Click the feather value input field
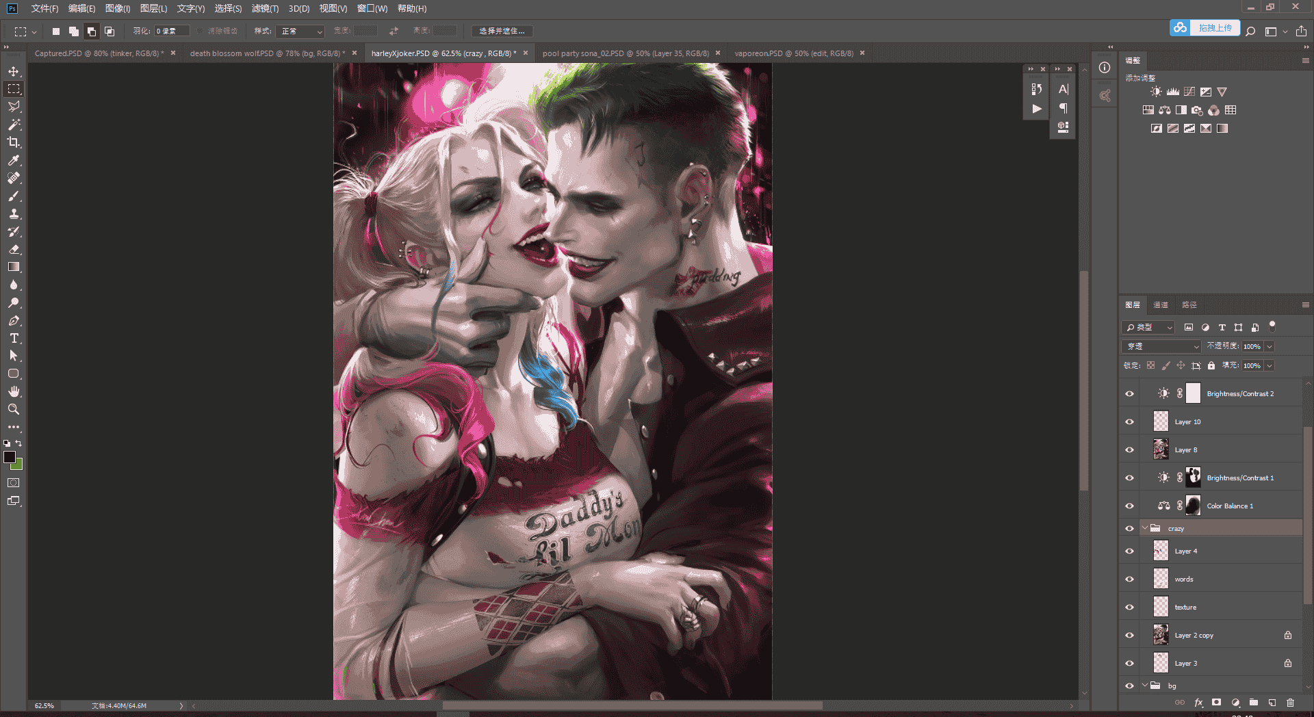1314x717 pixels. (171, 31)
